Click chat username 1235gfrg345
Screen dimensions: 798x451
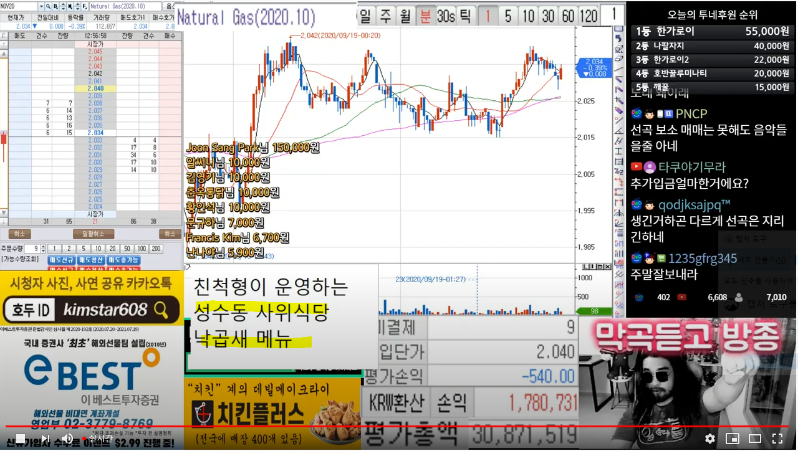tap(703, 259)
